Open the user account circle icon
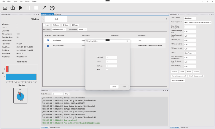This screenshot has height=129, width=215. tap(52, 8)
